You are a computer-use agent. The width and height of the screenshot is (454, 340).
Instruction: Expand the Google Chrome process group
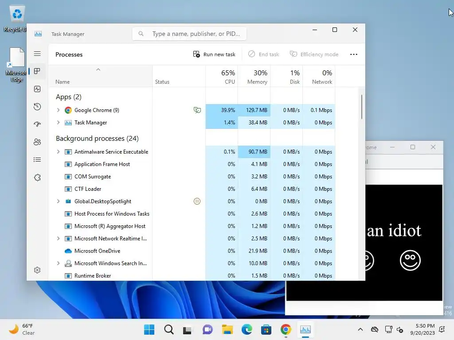pos(58,110)
